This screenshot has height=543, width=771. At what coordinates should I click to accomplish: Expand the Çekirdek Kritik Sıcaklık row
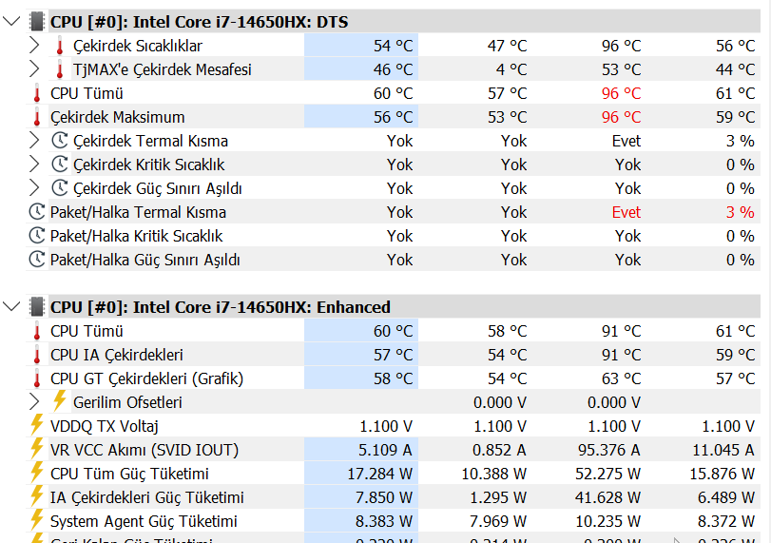34,164
